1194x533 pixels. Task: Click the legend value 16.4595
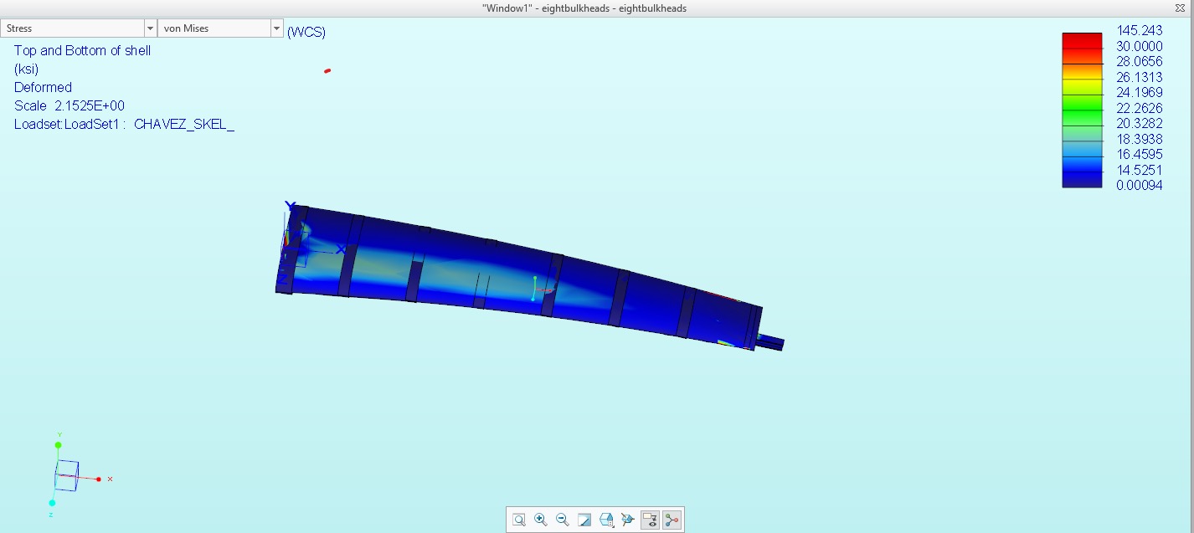click(1140, 155)
